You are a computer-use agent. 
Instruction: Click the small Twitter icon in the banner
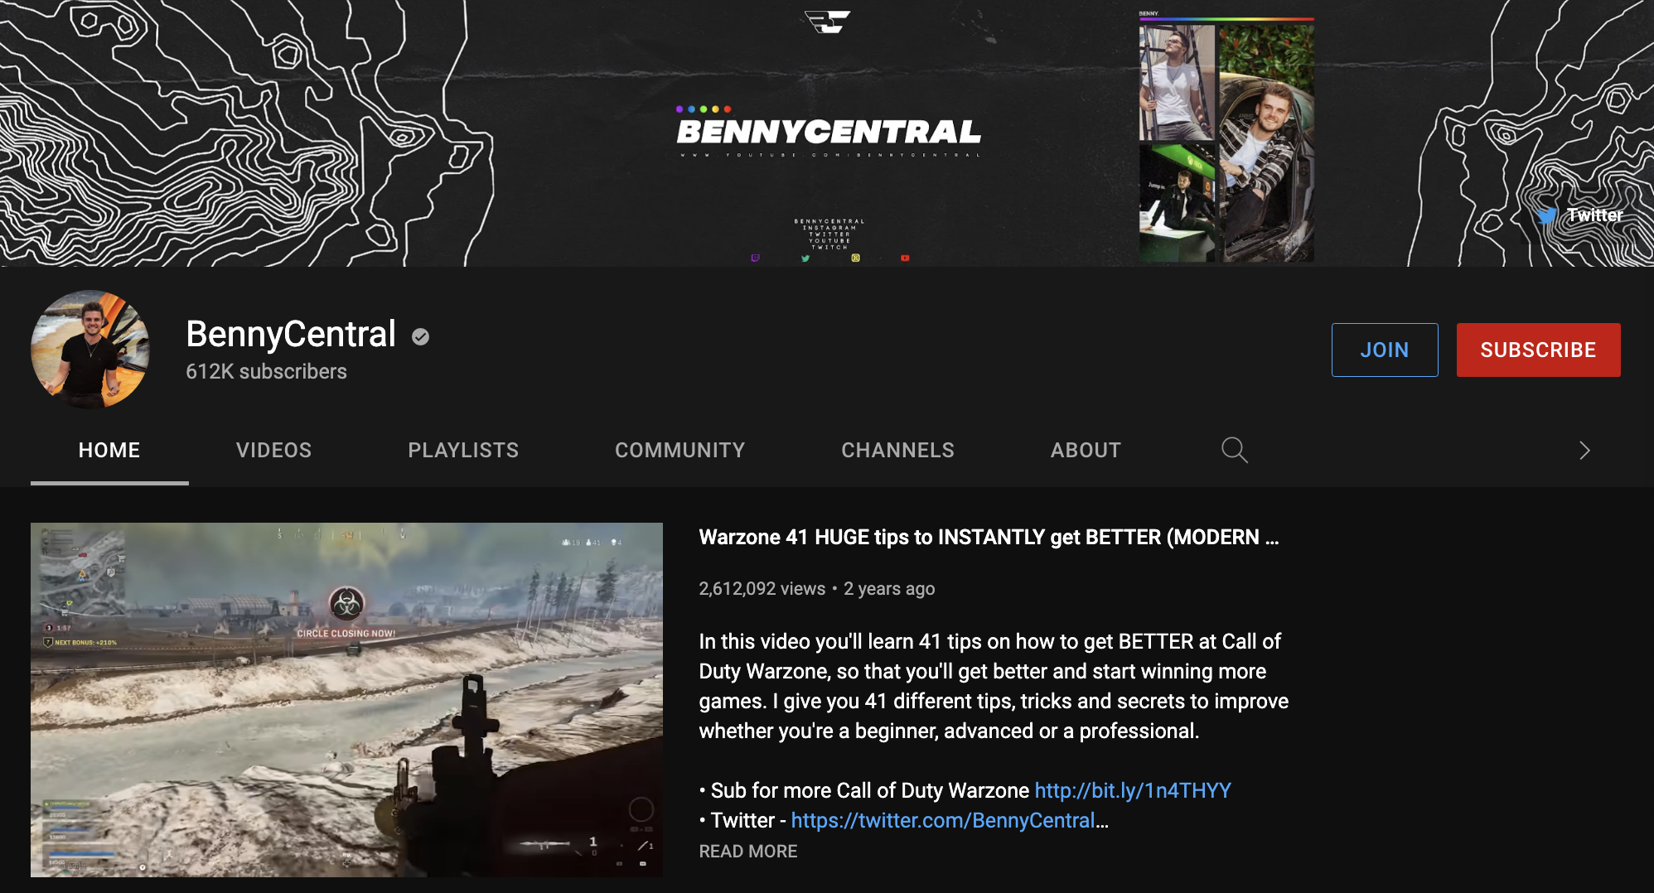805,258
